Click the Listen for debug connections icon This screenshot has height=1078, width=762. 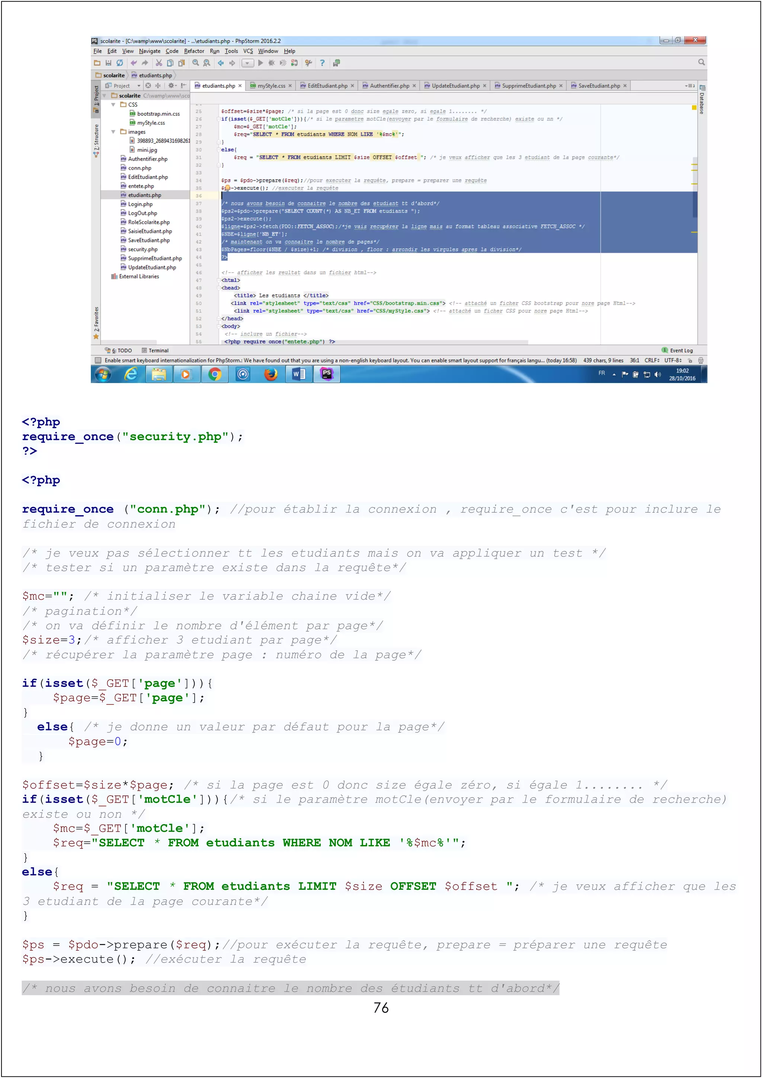[294, 63]
